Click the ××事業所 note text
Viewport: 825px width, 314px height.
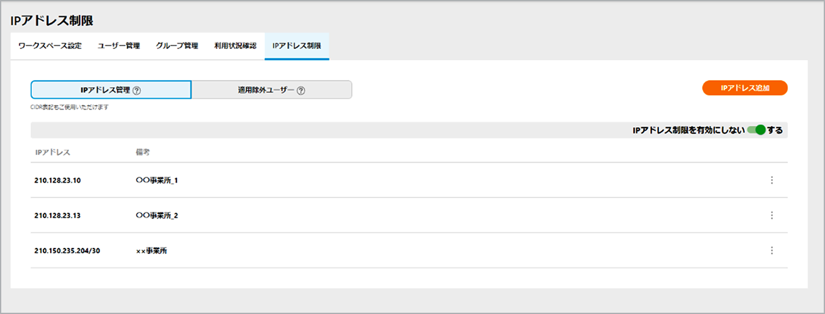(x=151, y=251)
